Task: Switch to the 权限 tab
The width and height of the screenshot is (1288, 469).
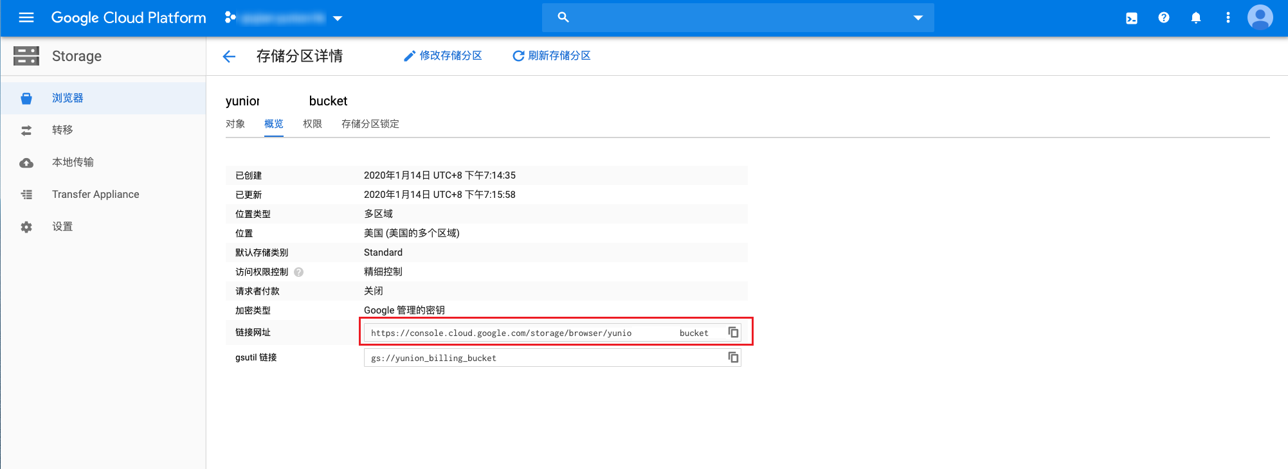Action: click(313, 124)
